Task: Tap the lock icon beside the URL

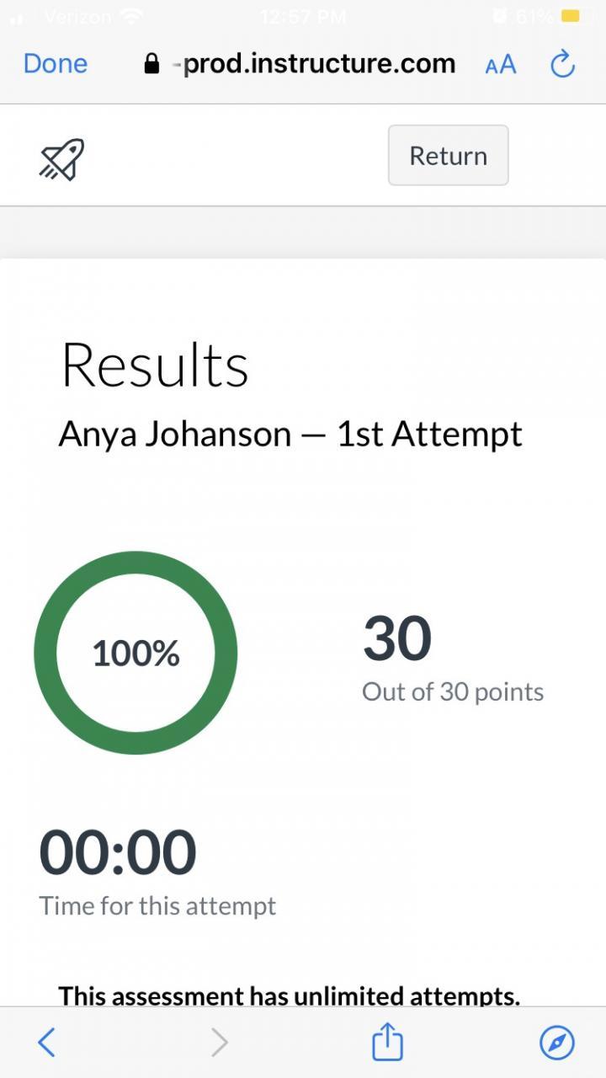Action: tap(151, 65)
